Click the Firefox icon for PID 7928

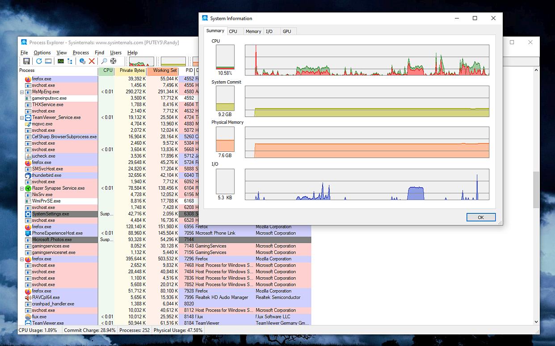[x=28, y=291]
